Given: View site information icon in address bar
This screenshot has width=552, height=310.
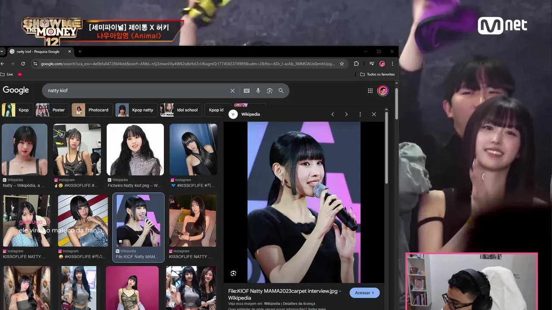Looking at the screenshot, I should click(x=35, y=64).
